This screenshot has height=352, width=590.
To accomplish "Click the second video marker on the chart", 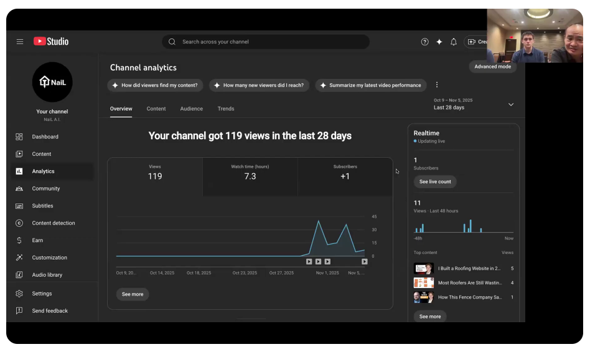I will (x=318, y=261).
